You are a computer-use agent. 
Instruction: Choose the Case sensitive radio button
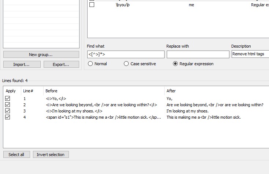click(126, 64)
